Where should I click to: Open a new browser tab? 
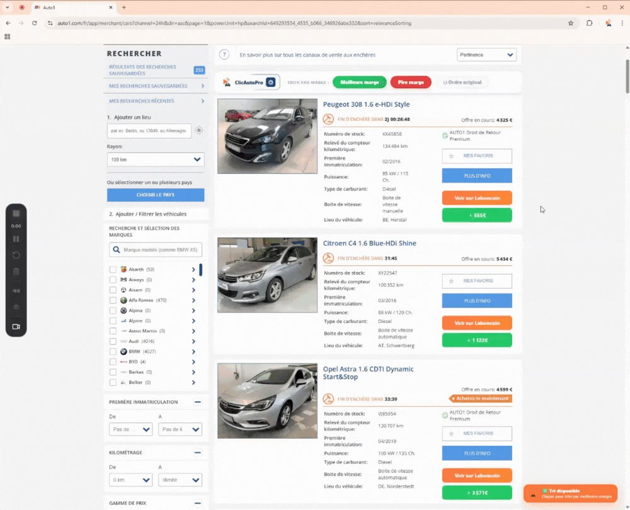click(x=123, y=7)
